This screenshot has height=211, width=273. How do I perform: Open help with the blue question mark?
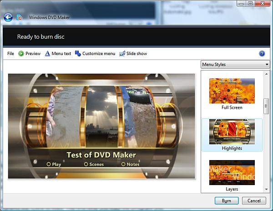click(262, 54)
